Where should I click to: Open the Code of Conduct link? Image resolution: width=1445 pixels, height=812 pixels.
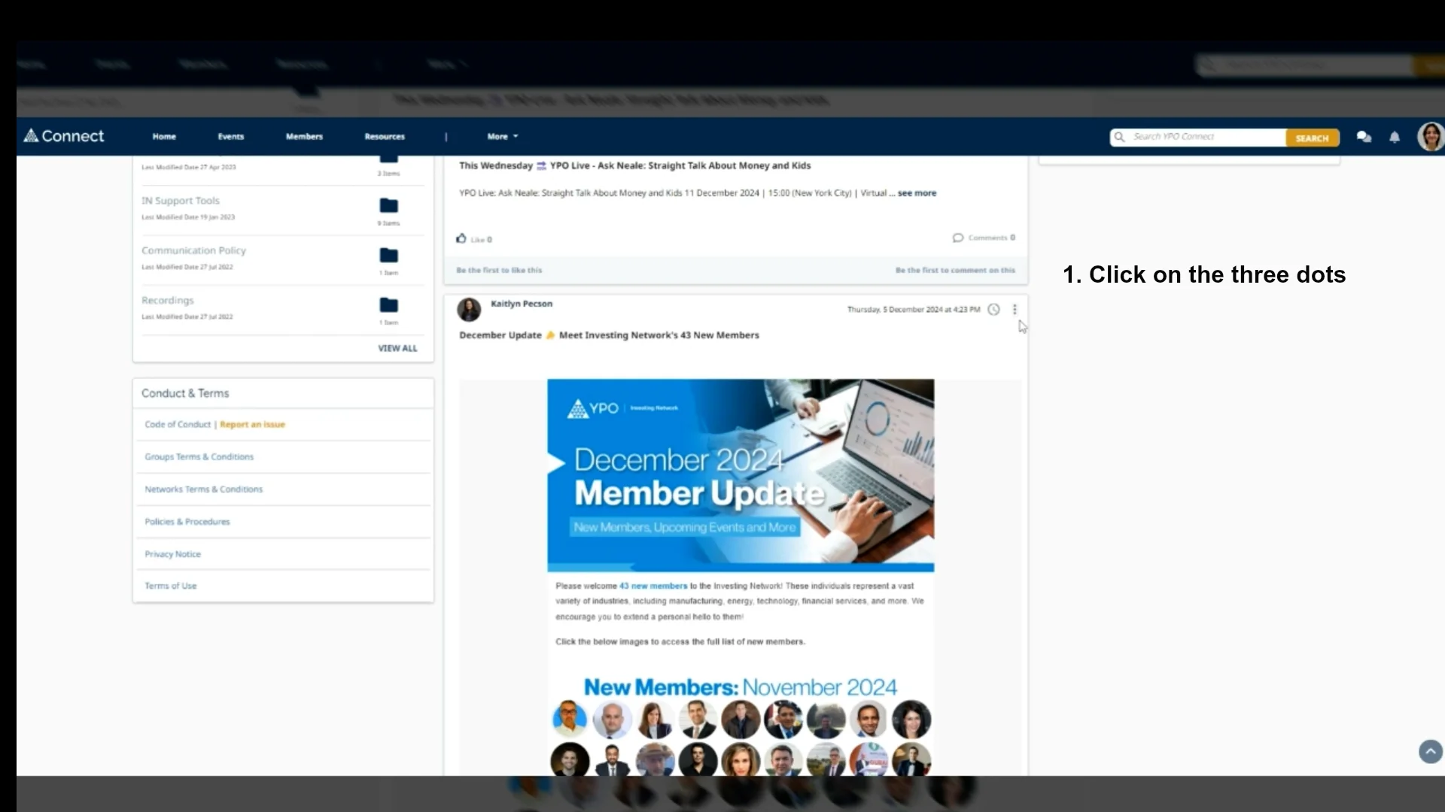point(178,425)
